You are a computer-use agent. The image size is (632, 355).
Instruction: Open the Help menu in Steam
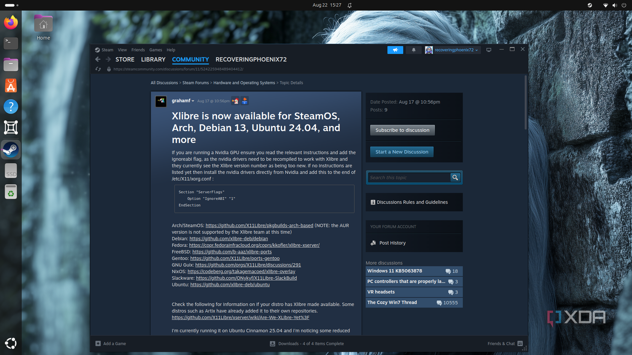171,50
